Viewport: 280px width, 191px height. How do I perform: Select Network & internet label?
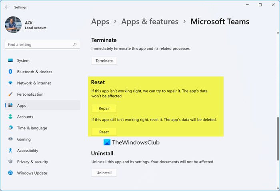click(34, 83)
